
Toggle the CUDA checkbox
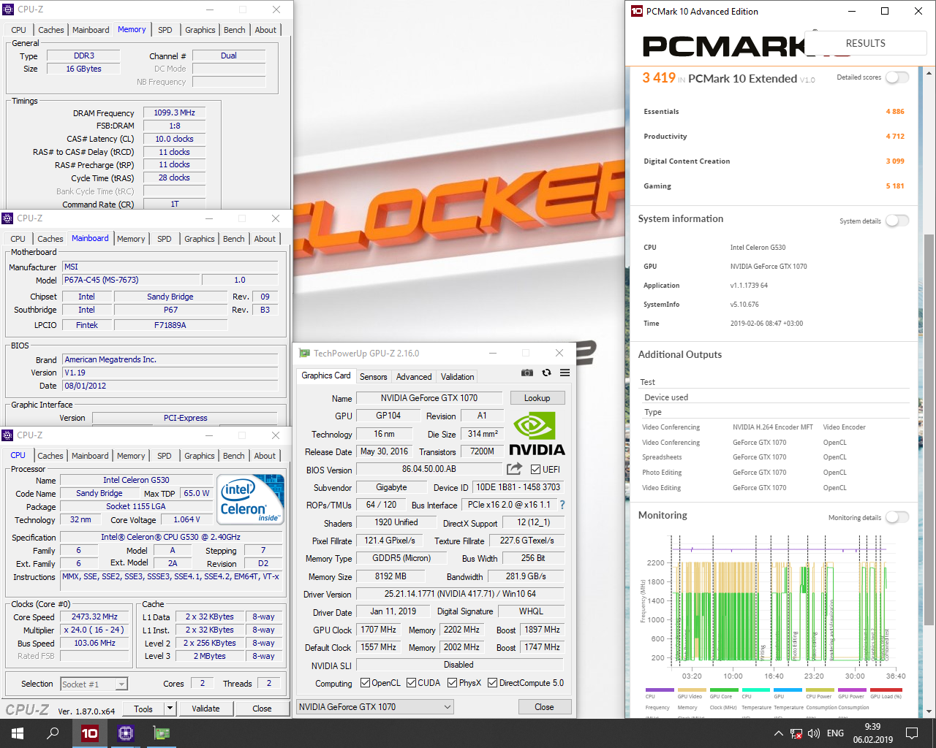[412, 683]
